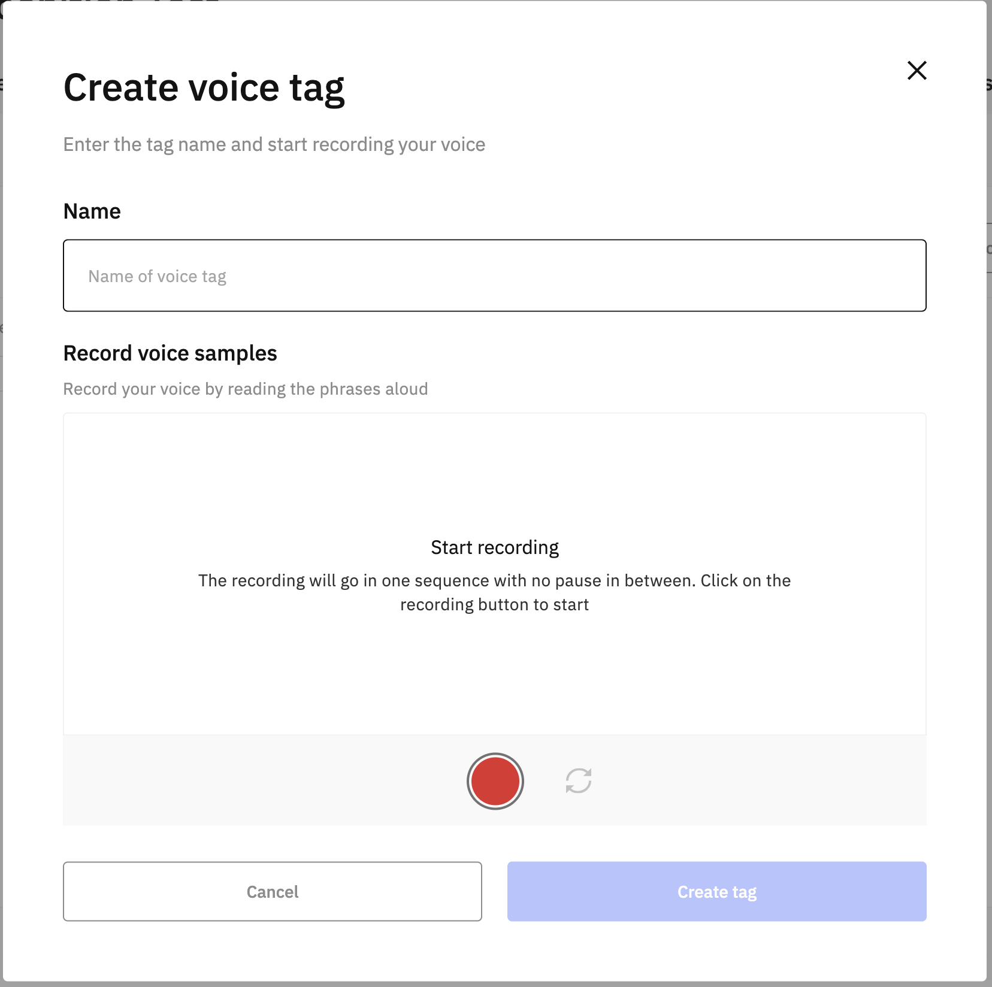Click 'Enter the tag name and start recording' text

(x=274, y=145)
